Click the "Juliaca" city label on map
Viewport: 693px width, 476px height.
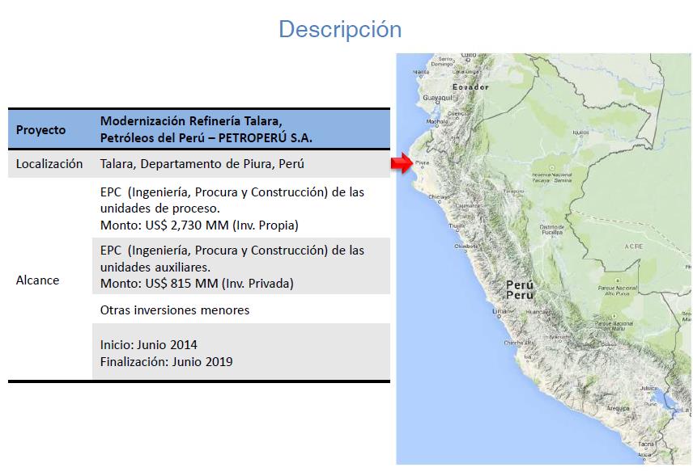click(648, 388)
